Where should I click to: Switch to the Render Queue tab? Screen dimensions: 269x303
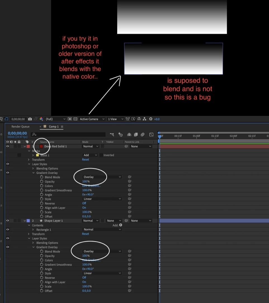click(20, 127)
